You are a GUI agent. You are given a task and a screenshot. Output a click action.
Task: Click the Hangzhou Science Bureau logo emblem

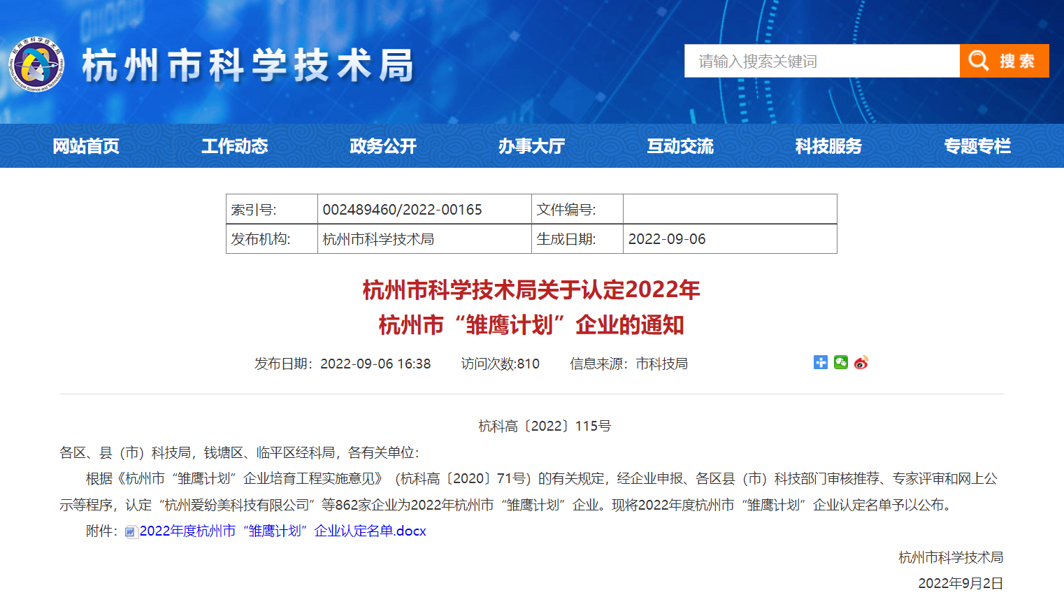coord(36,64)
